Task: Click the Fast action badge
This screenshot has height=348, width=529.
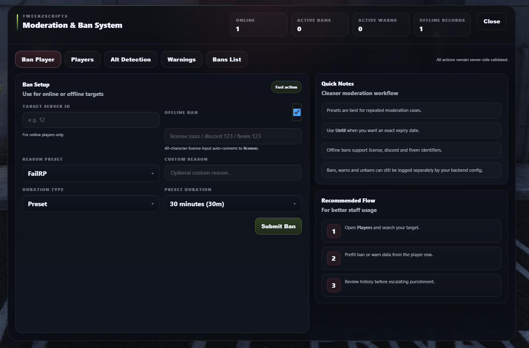Action: point(286,87)
